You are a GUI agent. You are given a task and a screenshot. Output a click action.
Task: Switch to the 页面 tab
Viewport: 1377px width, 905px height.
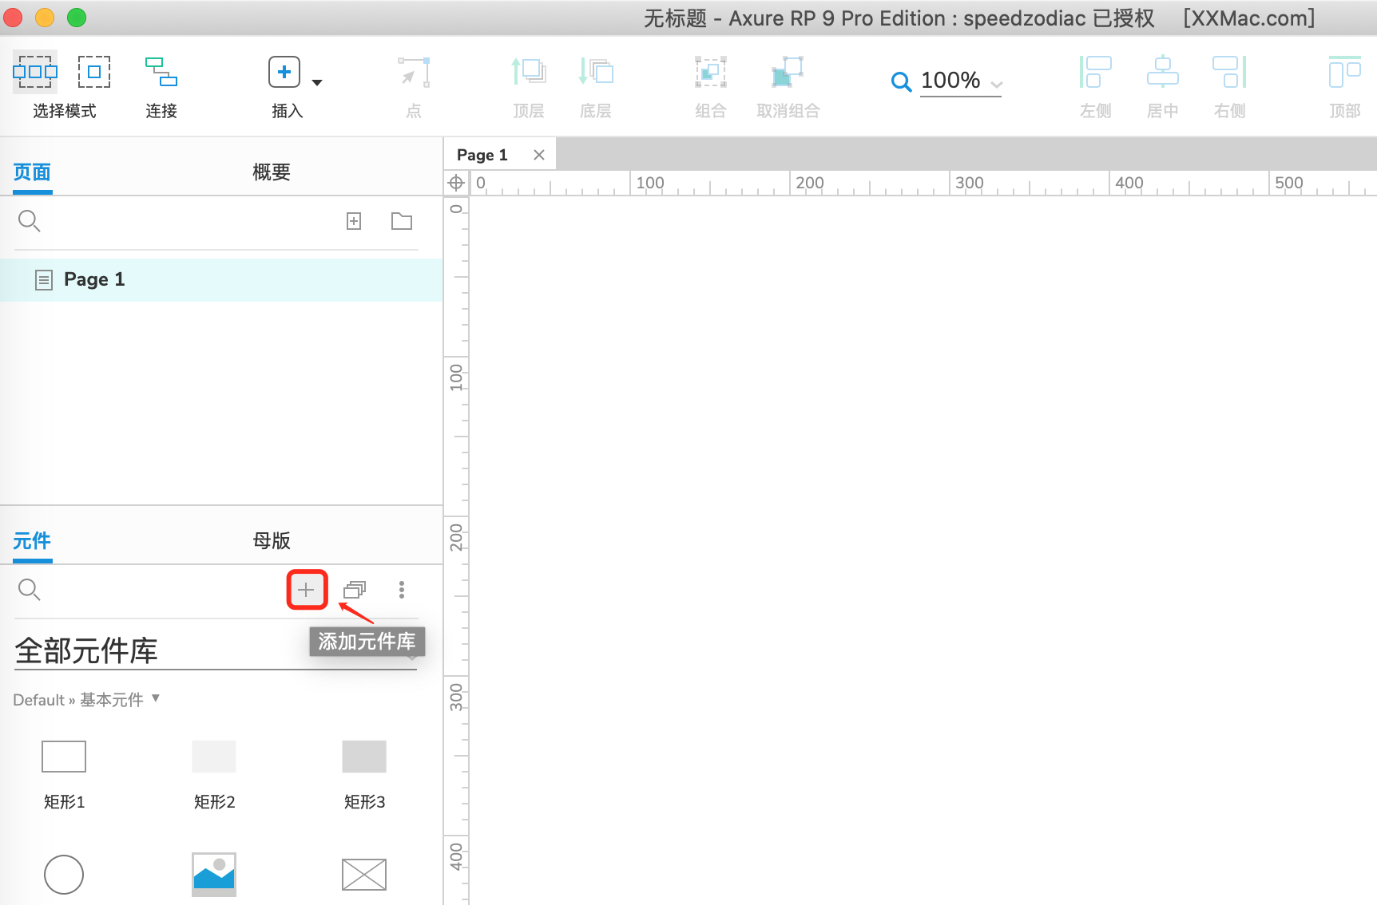(32, 172)
